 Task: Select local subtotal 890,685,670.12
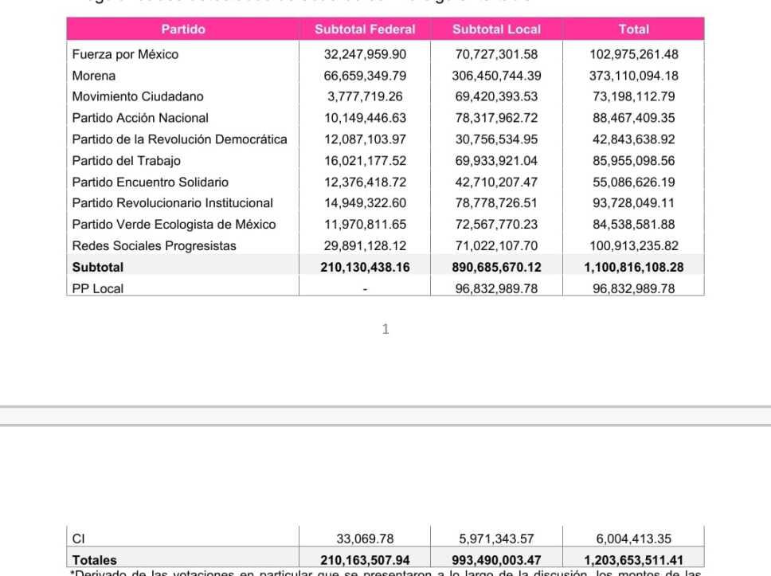coord(497,267)
